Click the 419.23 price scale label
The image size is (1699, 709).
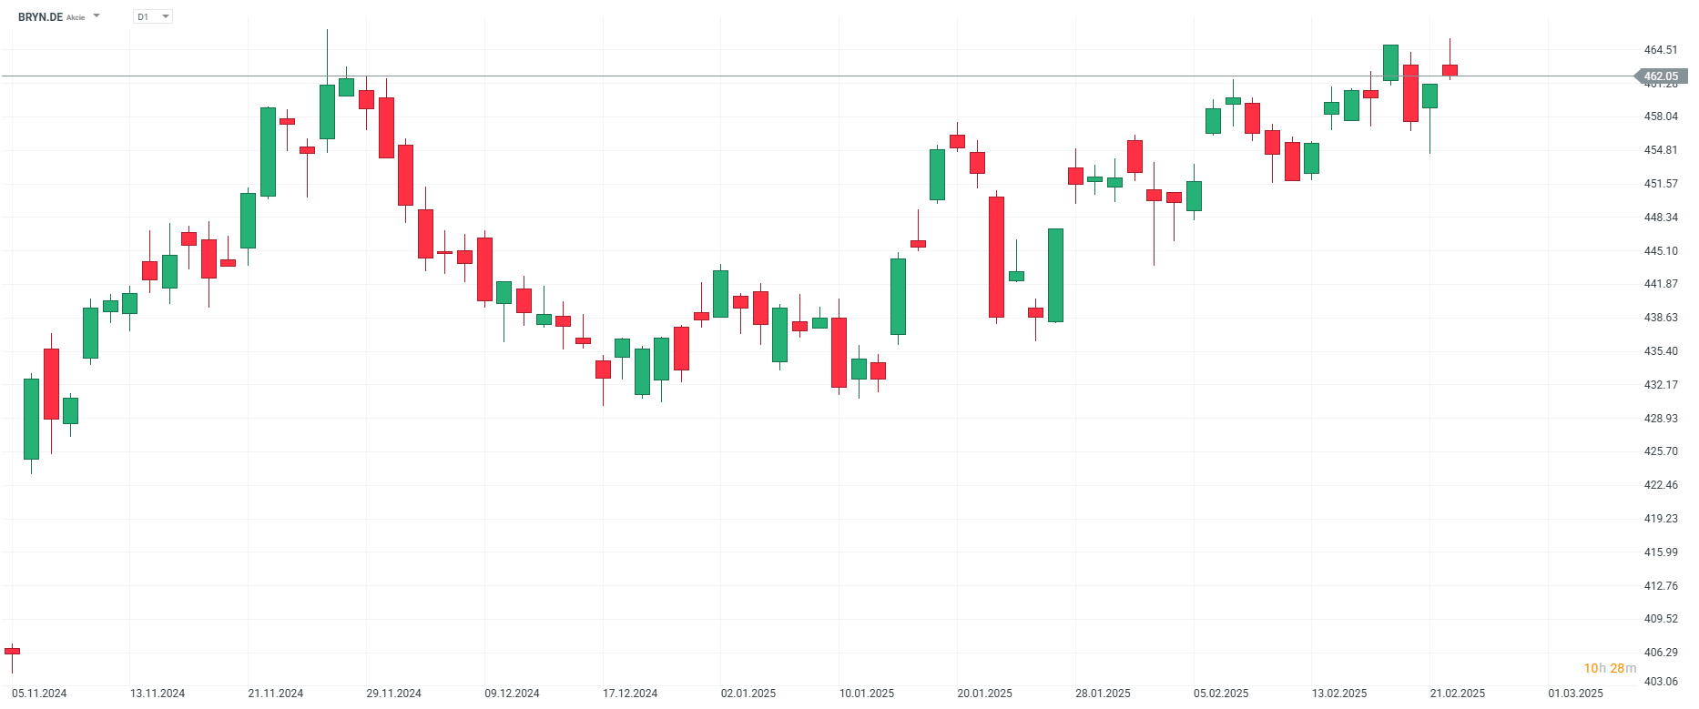[1661, 519]
